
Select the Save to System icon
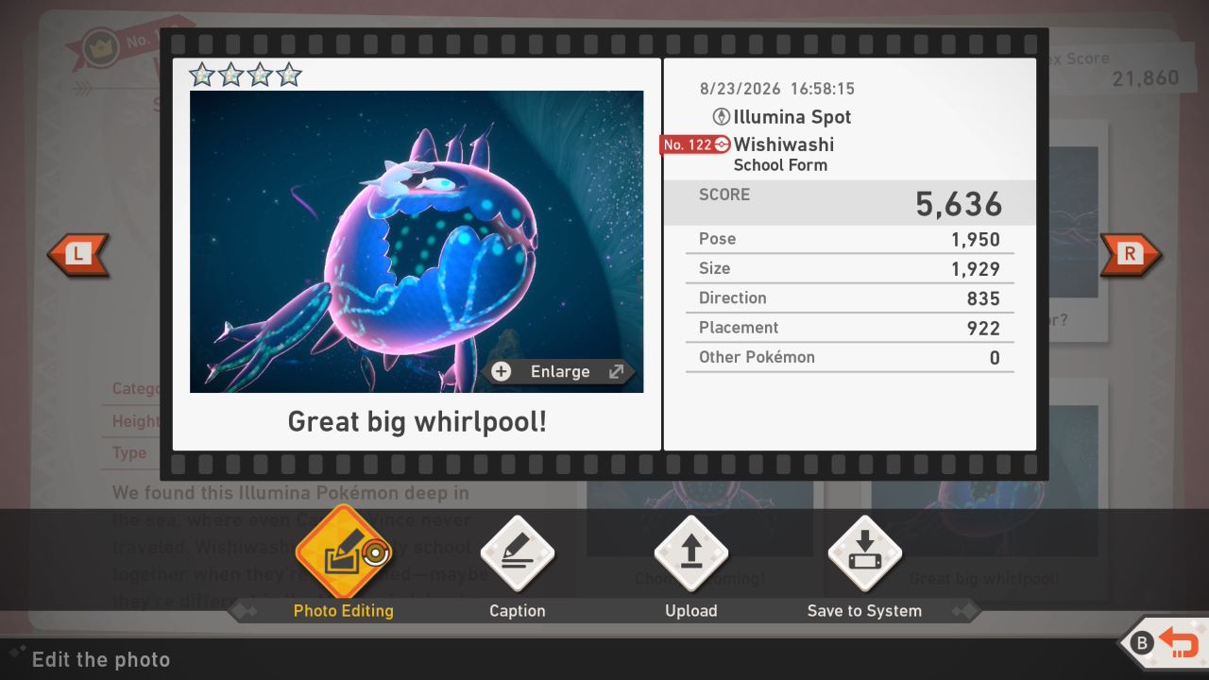pyautogui.click(x=864, y=553)
